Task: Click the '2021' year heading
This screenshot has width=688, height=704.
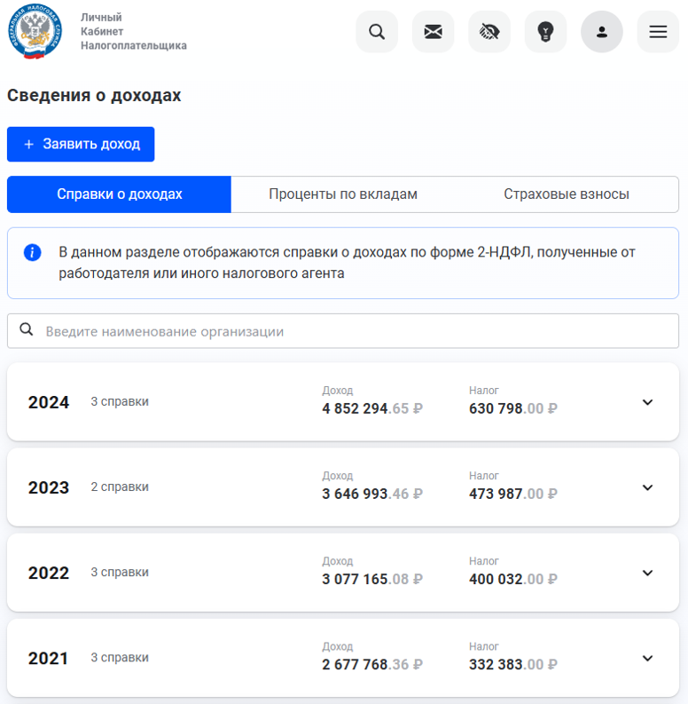Action: coord(48,658)
